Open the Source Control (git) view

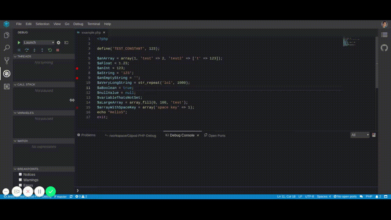(6, 61)
